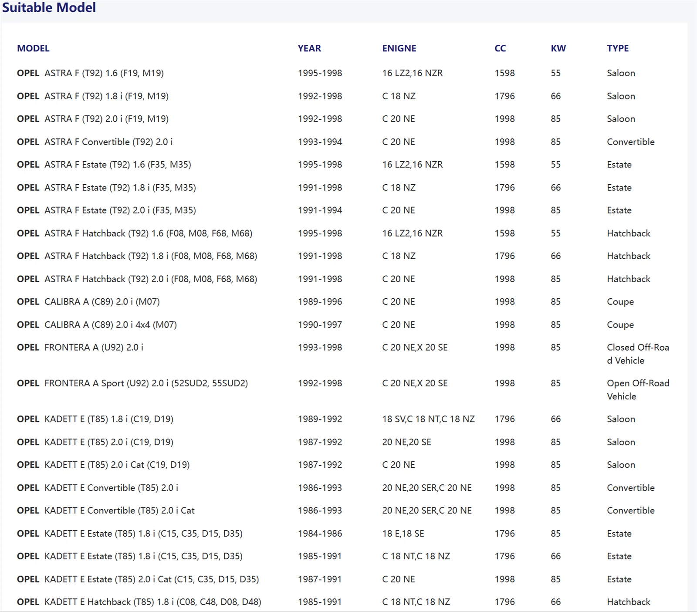The height and width of the screenshot is (612, 697).
Task: Click year '1990-1997' for CALIBRA 4x4
Action: click(x=320, y=325)
